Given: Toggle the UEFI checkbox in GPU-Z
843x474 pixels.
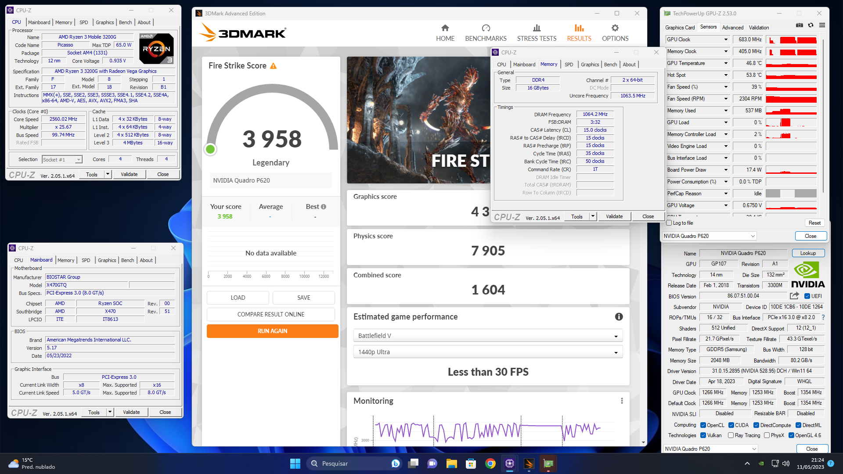Looking at the screenshot, I should [x=807, y=296].
